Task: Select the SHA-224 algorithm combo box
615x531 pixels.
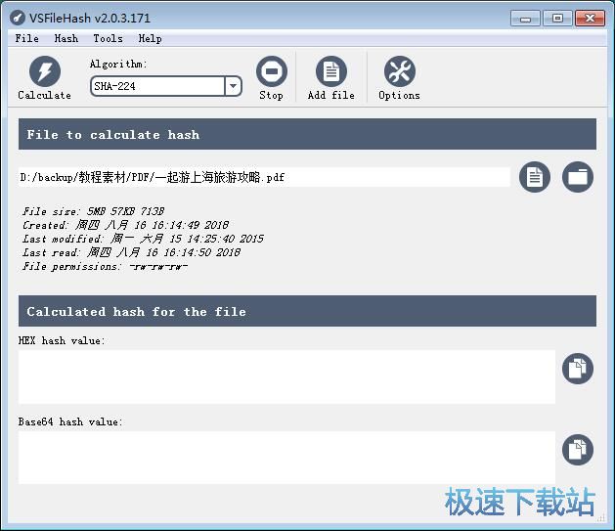Action: coord(166,86)
